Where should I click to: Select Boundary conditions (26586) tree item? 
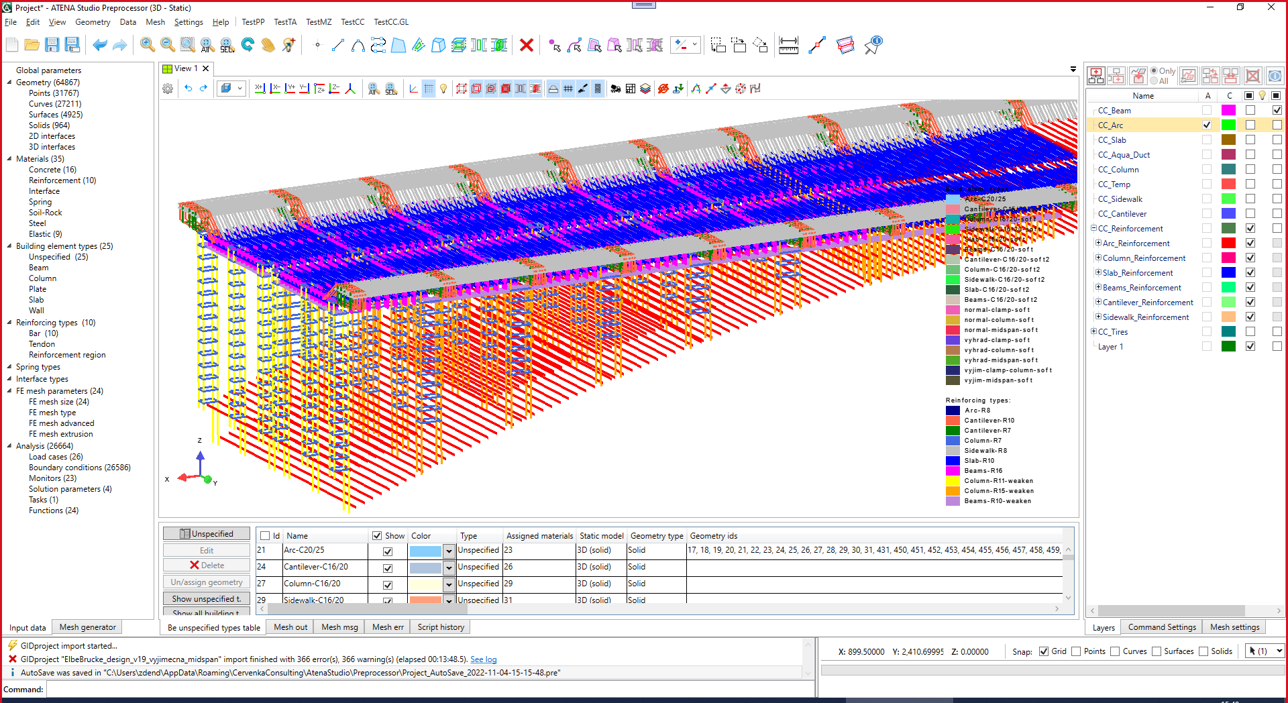(x=79, y=468)
